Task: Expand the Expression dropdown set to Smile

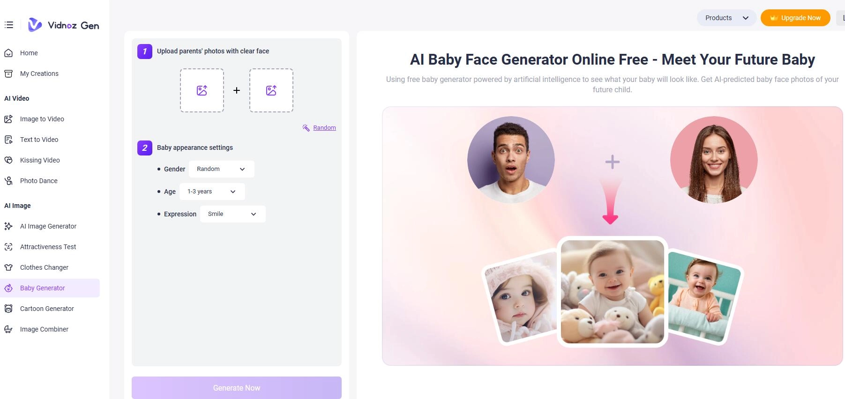Action: pyautogui.click(x=233, y=214)
